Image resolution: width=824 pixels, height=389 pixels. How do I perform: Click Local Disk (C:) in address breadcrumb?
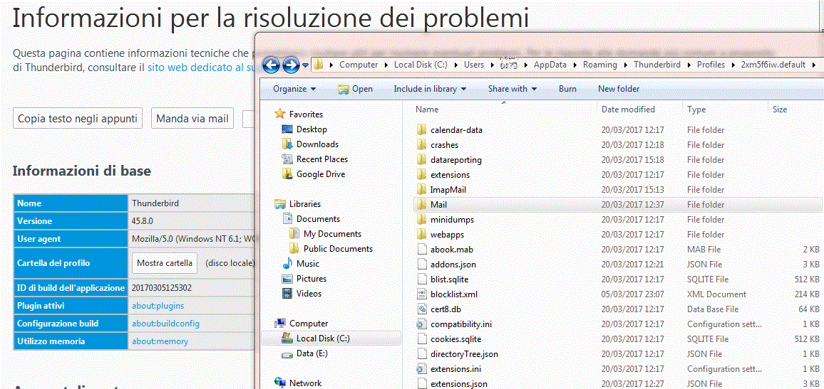[x=421, y=65]
